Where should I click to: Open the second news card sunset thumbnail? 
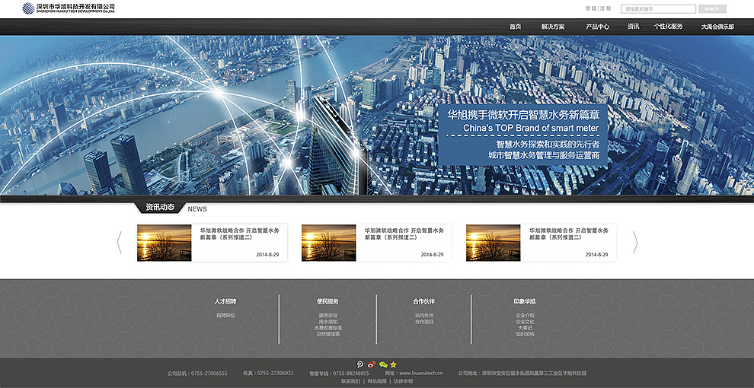(328, 243)
